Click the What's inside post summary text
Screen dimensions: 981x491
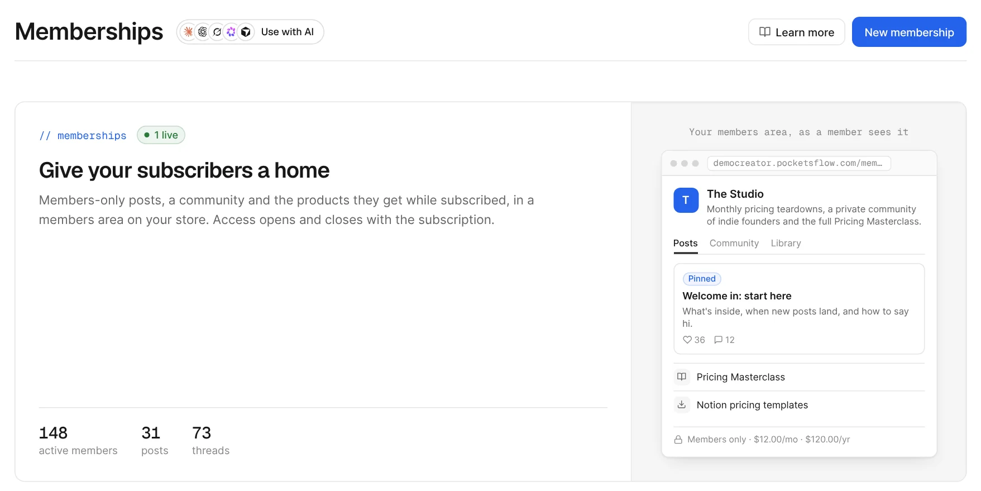pos(796,317)
